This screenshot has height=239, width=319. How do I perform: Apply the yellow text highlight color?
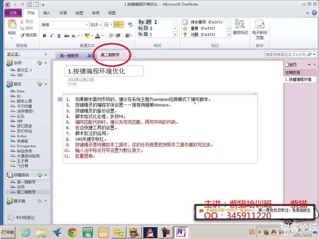tap(87, 36)
